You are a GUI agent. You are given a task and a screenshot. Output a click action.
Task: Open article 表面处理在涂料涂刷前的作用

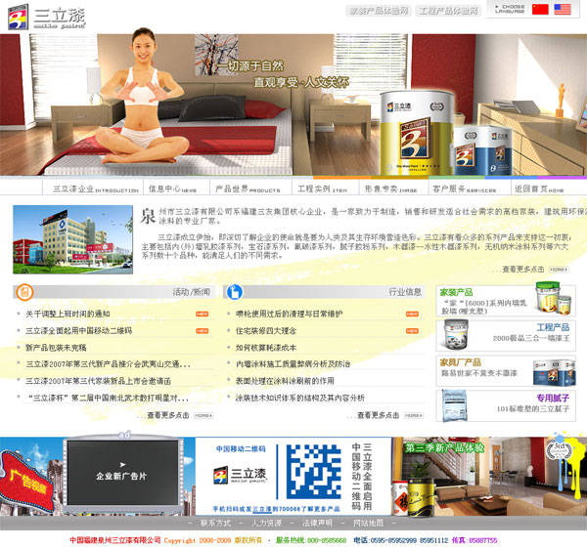tap(285, 381)
